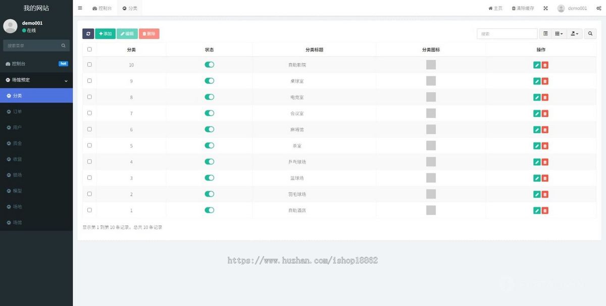Click the 分类标题 column header
The image size is (606, 306).
[x=314, y=49]
